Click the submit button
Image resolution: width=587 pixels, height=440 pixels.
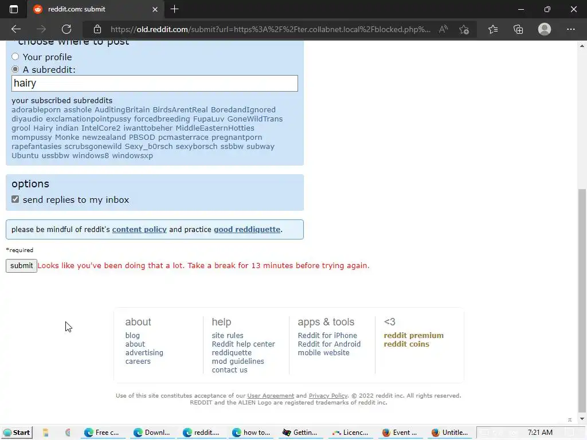21,266
